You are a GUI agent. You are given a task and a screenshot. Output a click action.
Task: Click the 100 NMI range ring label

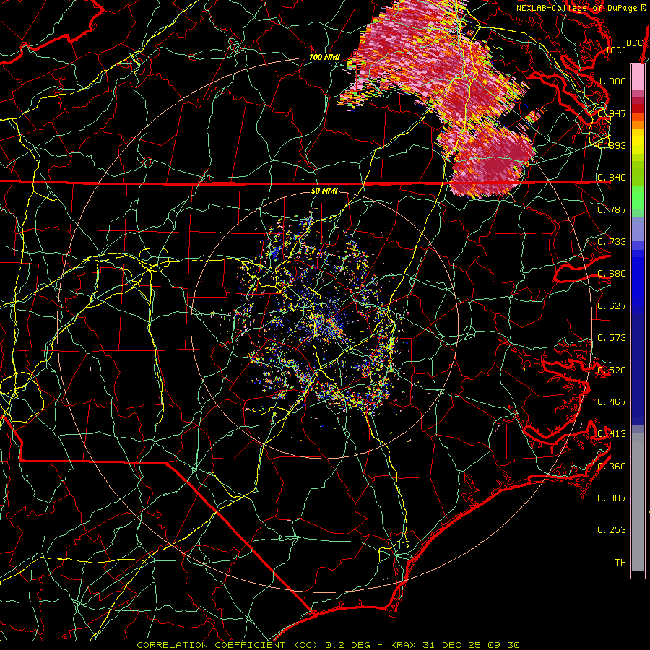(x=324, y=57)
